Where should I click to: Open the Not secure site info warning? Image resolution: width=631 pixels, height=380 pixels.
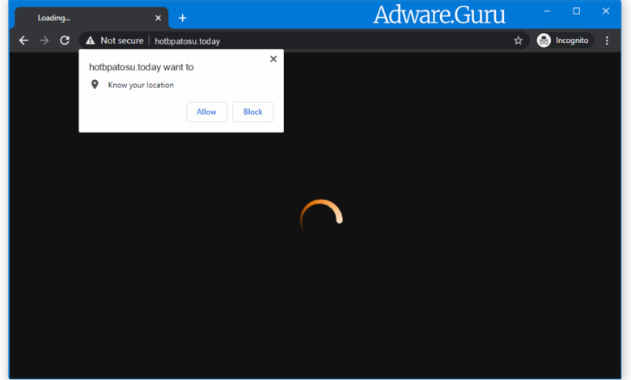pyautogui.click(x=114, y=40)
